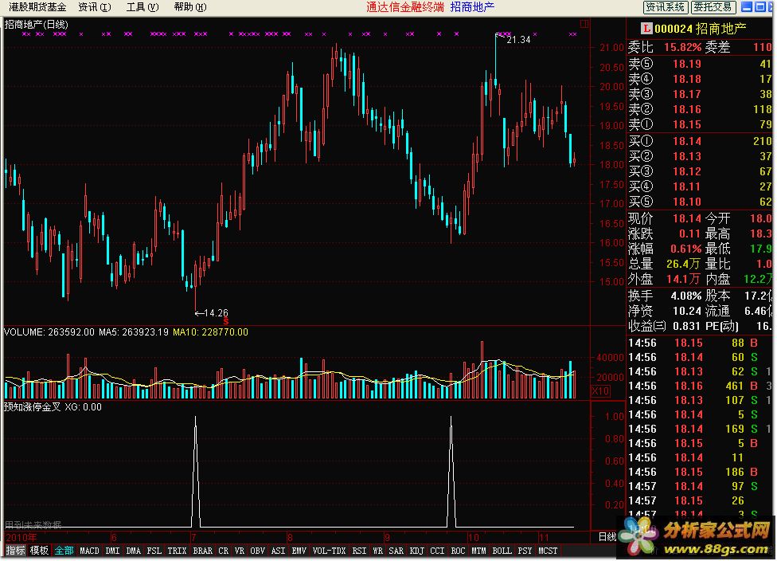Click the 日线 period label at bottom right
777x561 pixels.
tap(607, 536)
